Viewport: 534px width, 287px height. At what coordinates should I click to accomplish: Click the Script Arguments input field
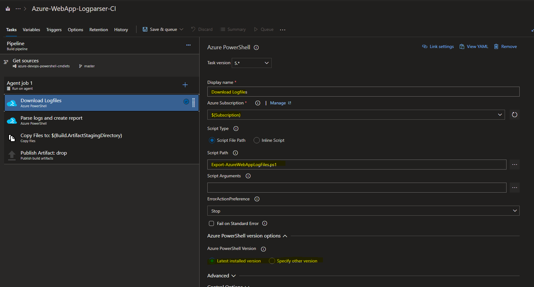[357, 188]
